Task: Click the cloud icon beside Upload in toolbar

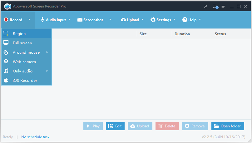Action: [x=123, y=20]
